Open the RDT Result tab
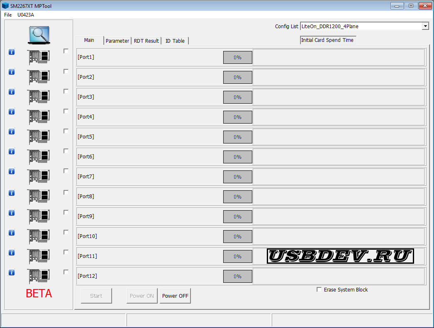Viewport: 434px width, 328px height. 146,41
